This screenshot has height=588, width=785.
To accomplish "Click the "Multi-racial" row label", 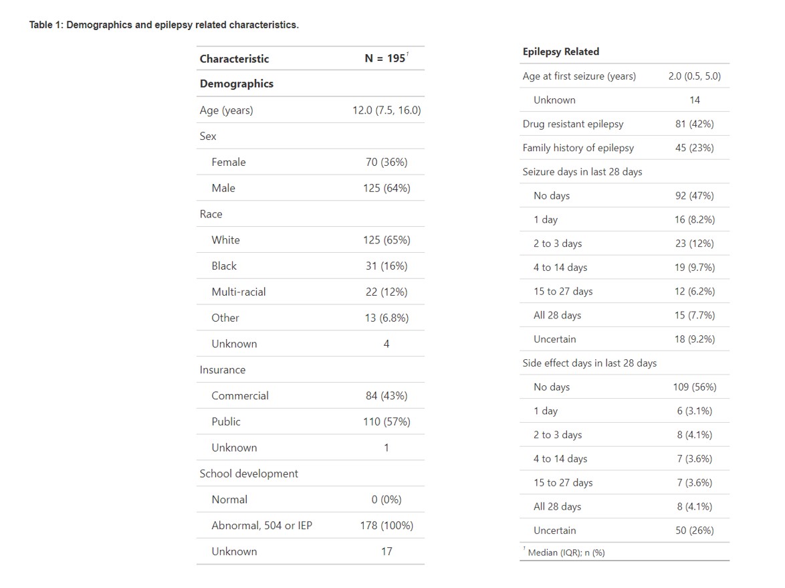I will click(238, 292).
